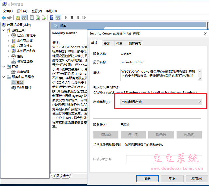
Task: Click the Export list toolbar icon
Action: point(44,18)
